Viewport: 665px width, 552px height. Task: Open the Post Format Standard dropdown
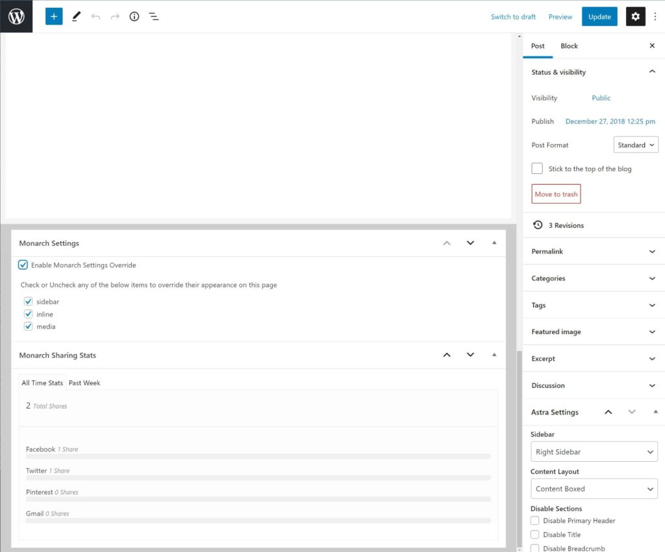click(x=636, y=145)
